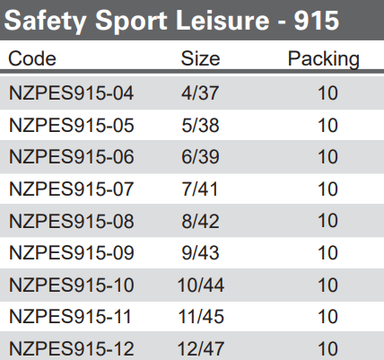
Task: Click product code NZPES915-10
Action: [x=72, y=285]
